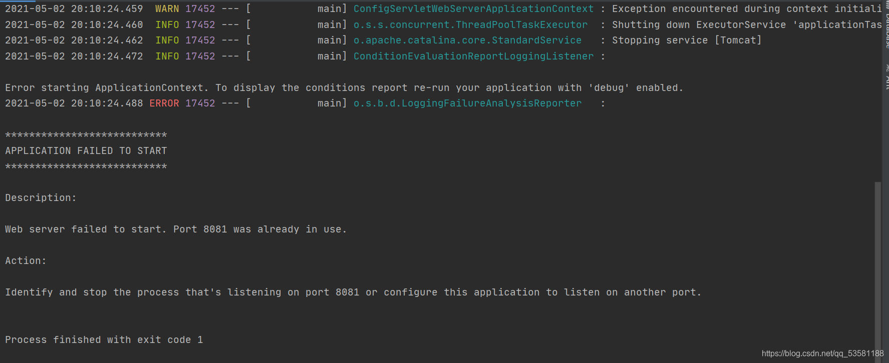Viewport: 889px width, 363px height.
Task: Click the o.s.b.d.LoggingFailureAnalysisReporter logger name
Action: [x=467, y=103]
